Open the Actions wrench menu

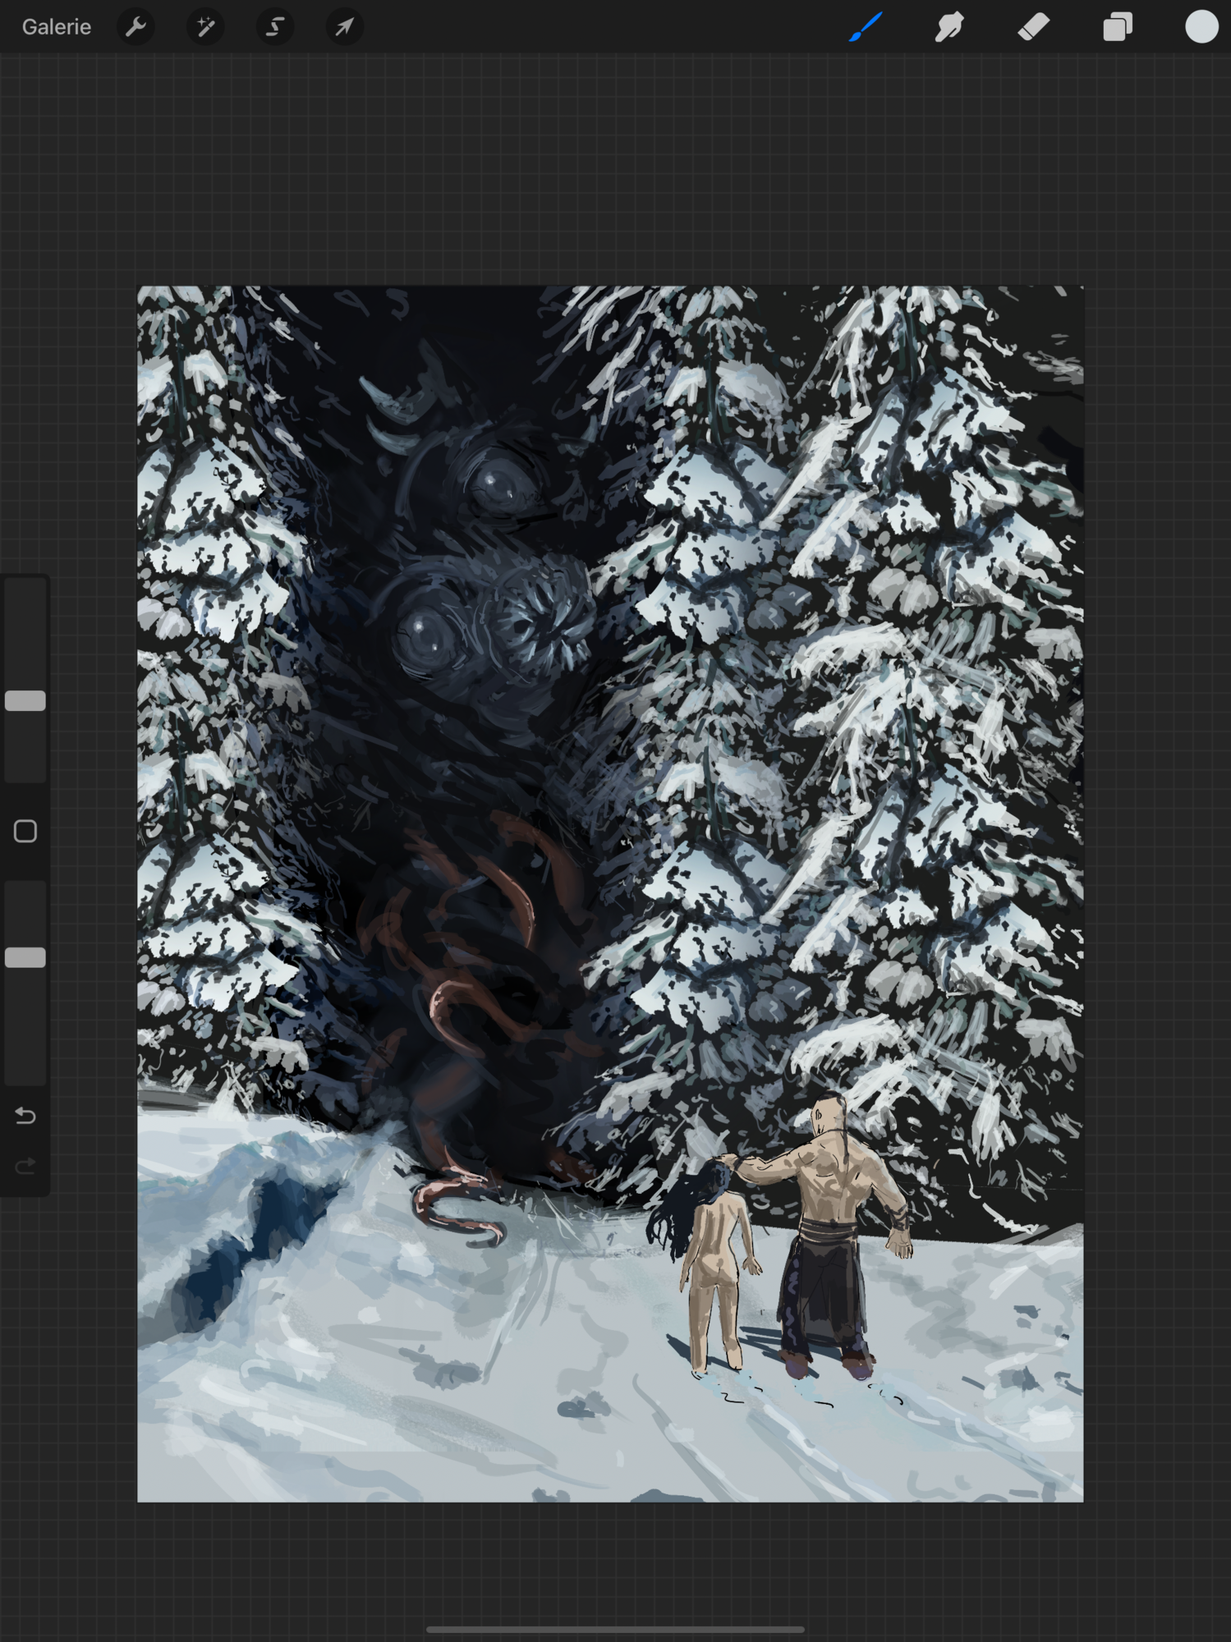click(136, 27)
